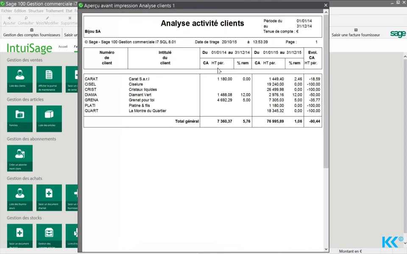Open the Edition menu
Viewport: 407px width, 254px height.
click(x=20, y=11)
